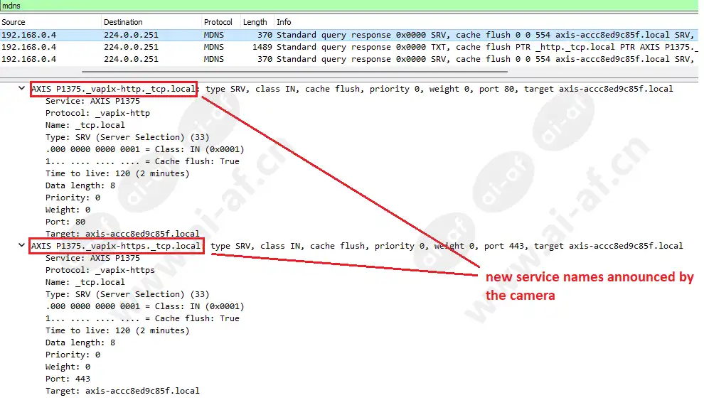
Task: Select the "Port: 80" detail row
Action: (x=65, y=222)
